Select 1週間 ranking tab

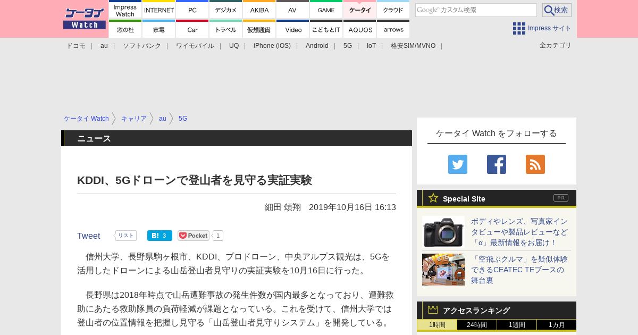517,325
